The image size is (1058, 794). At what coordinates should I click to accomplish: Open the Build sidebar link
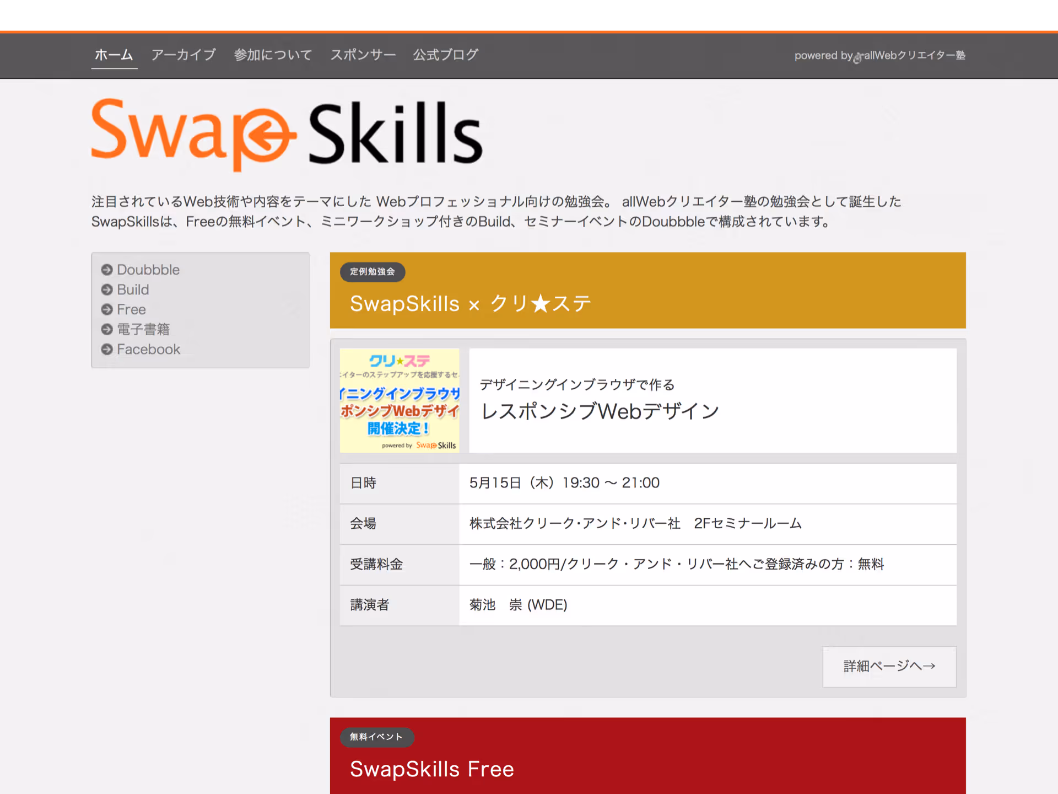point(133,289)
